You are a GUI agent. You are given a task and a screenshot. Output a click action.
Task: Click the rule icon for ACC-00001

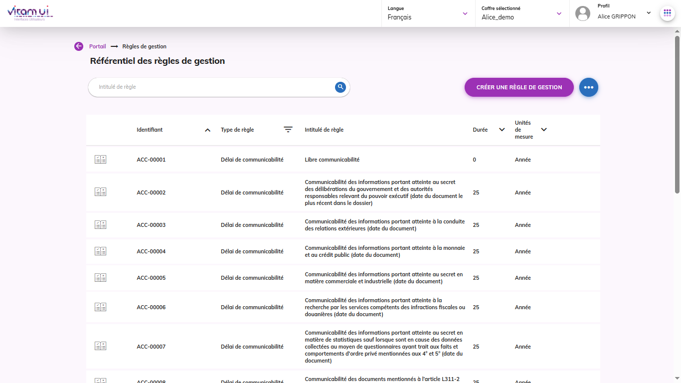pos(101,160)
